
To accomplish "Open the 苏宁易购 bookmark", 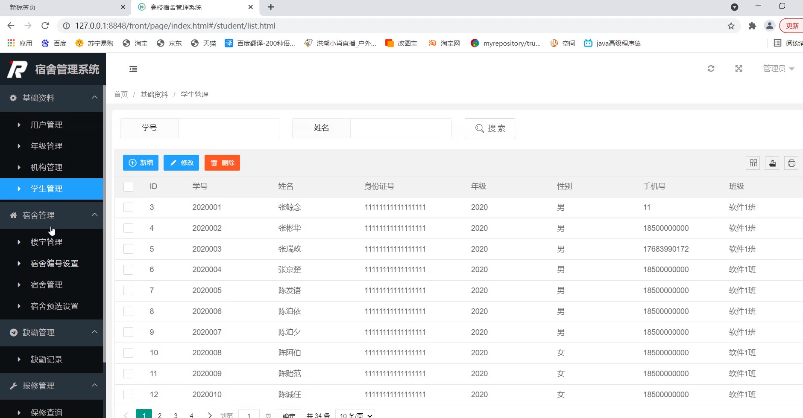I will click(94, 43).
